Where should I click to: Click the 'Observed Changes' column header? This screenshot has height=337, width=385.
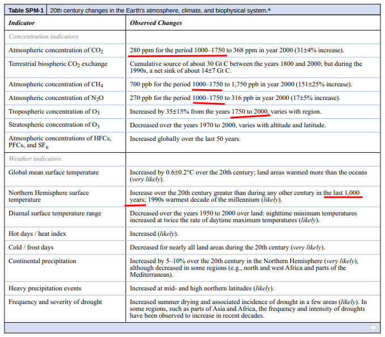click(x=156, y=23)
